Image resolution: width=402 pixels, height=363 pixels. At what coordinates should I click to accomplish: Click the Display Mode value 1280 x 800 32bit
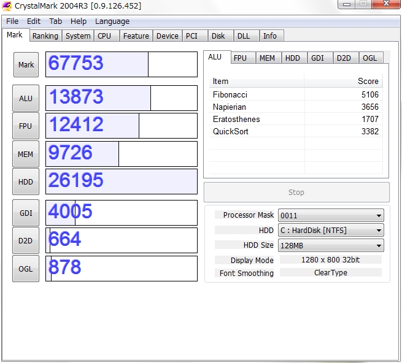(330, 260)
